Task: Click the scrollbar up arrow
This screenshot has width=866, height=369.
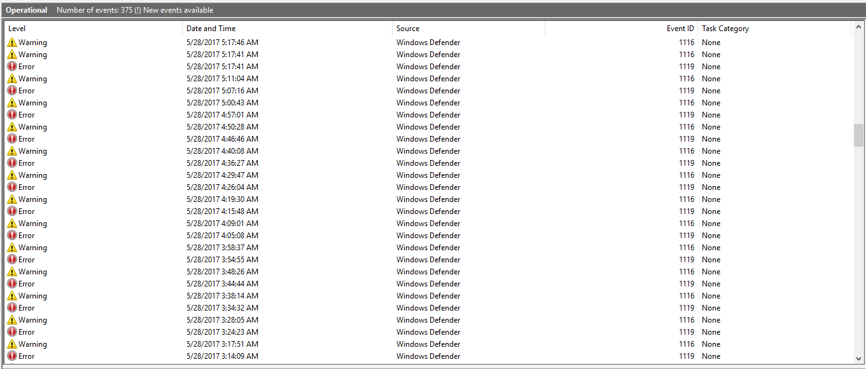Action: coord(858,27)
